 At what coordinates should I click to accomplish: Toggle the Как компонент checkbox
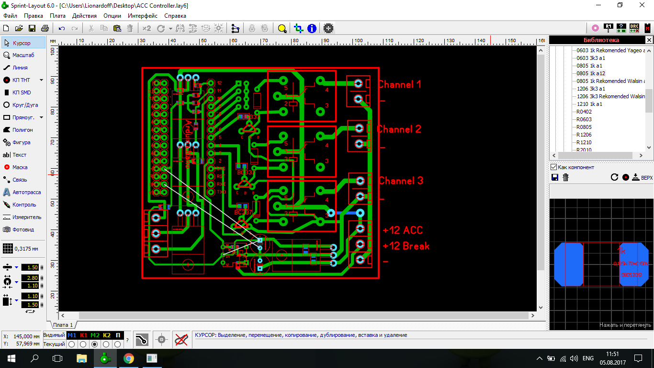[x=554, y=167]
